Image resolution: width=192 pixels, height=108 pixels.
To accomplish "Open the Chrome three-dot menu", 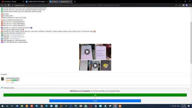I will 190,5.
